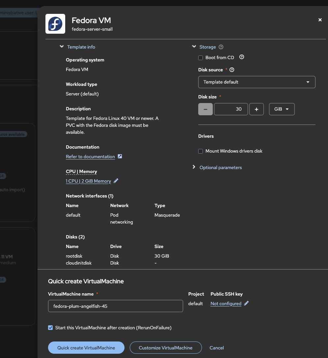Click the Masquerade type cell
Screen dimensions: 328x358
pyautogui.click(x=167, y=215)
